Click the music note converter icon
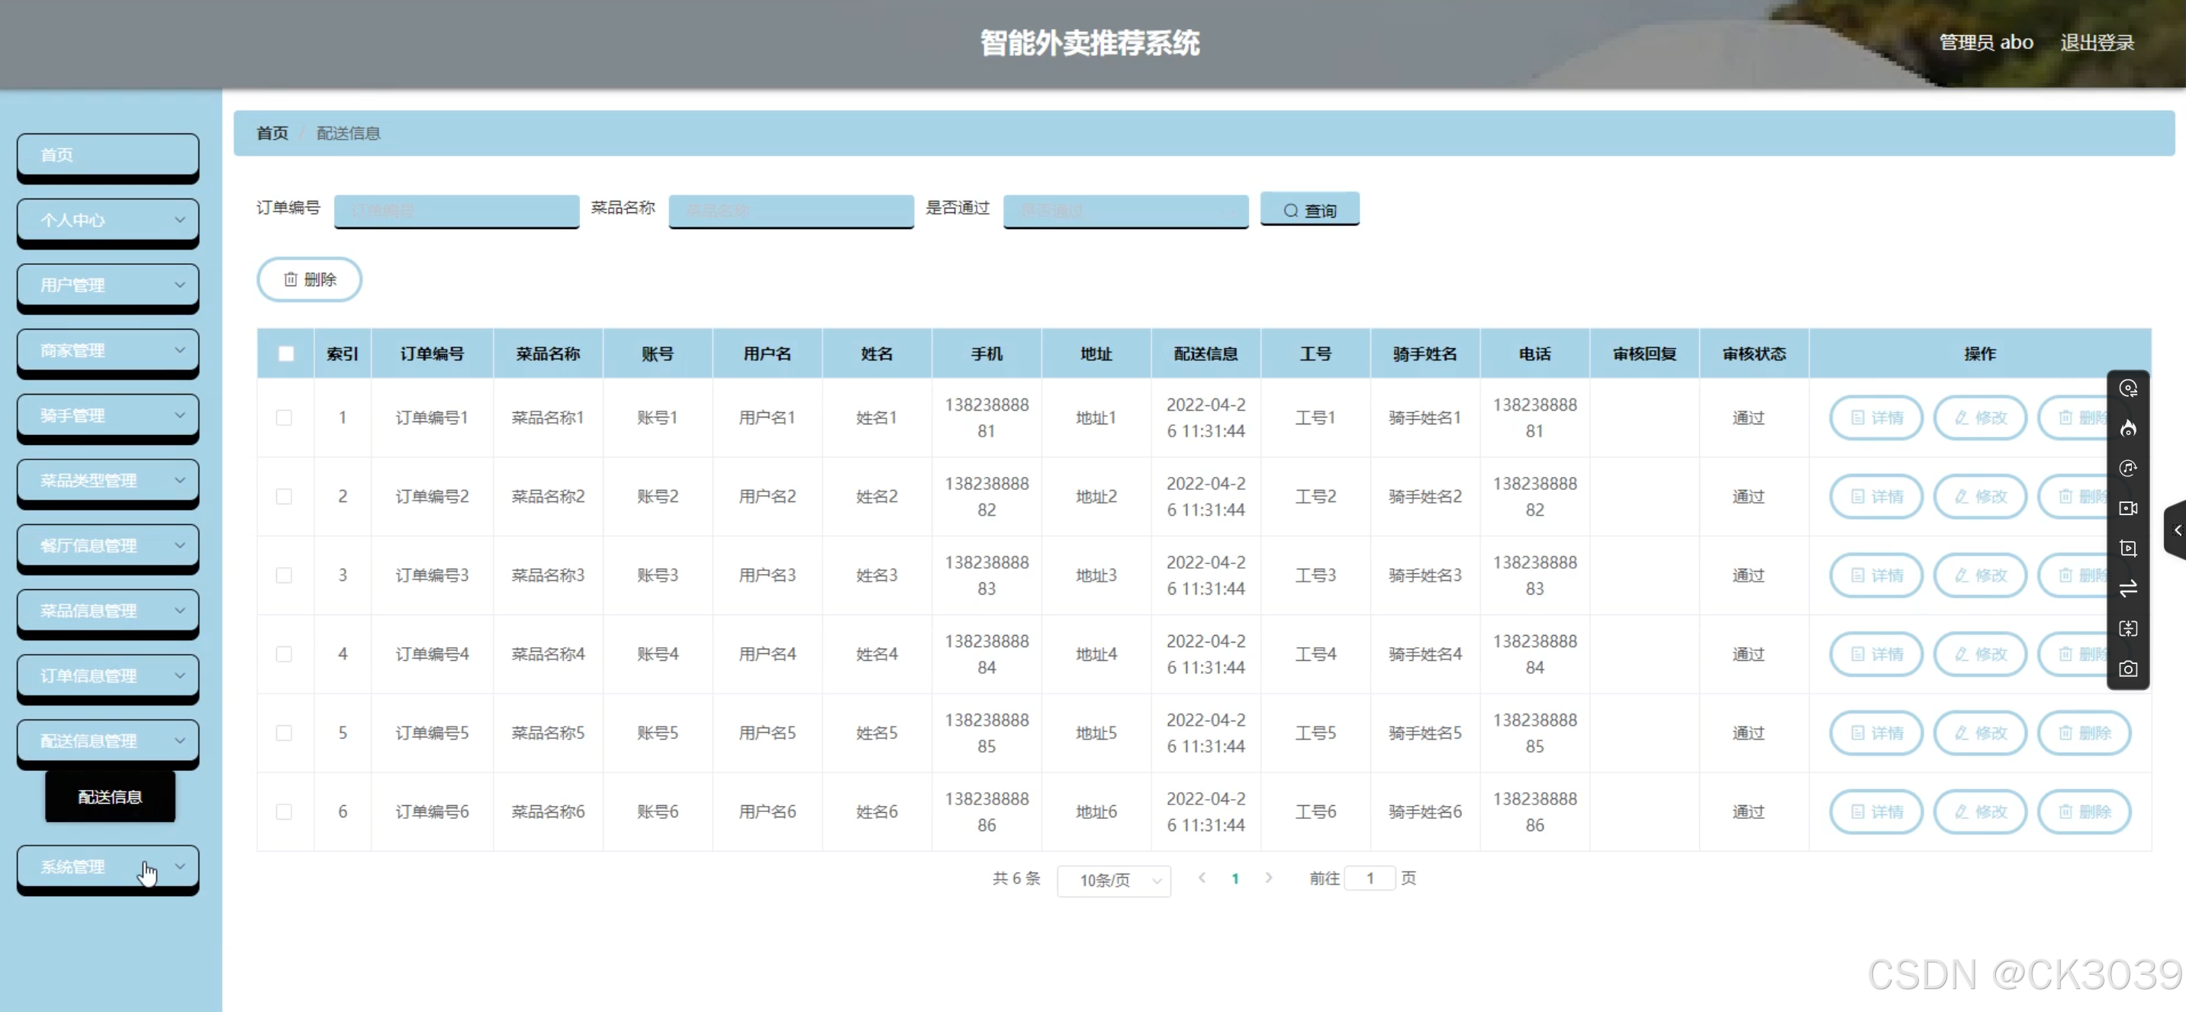 (2127, 469)
